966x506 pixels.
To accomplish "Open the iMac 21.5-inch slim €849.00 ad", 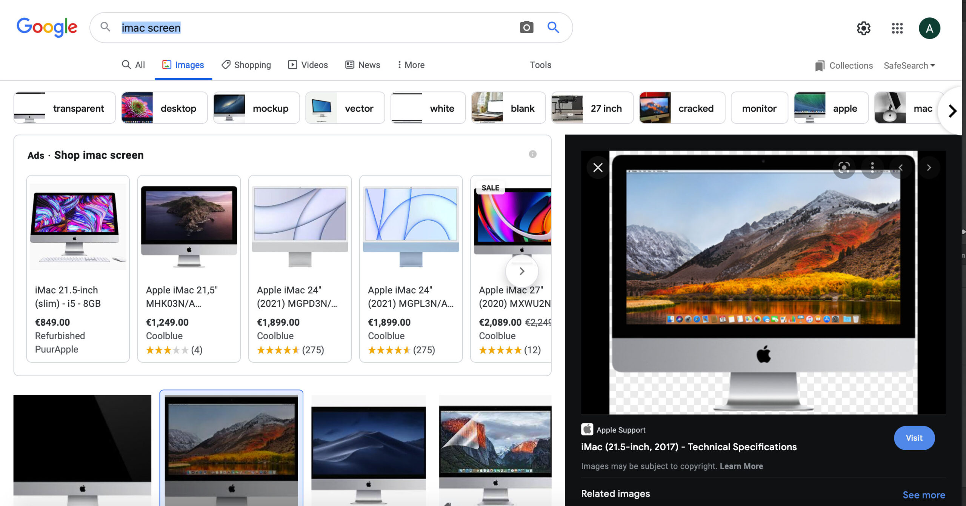I will tap(78, 269).
